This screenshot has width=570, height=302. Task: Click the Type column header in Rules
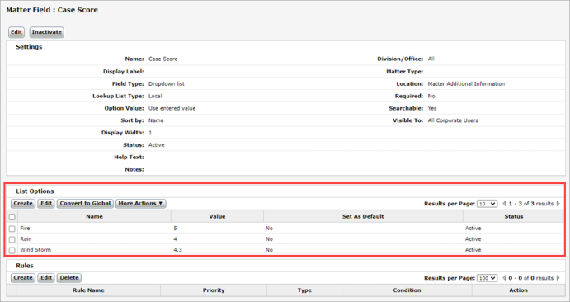[x=304, y=290]
